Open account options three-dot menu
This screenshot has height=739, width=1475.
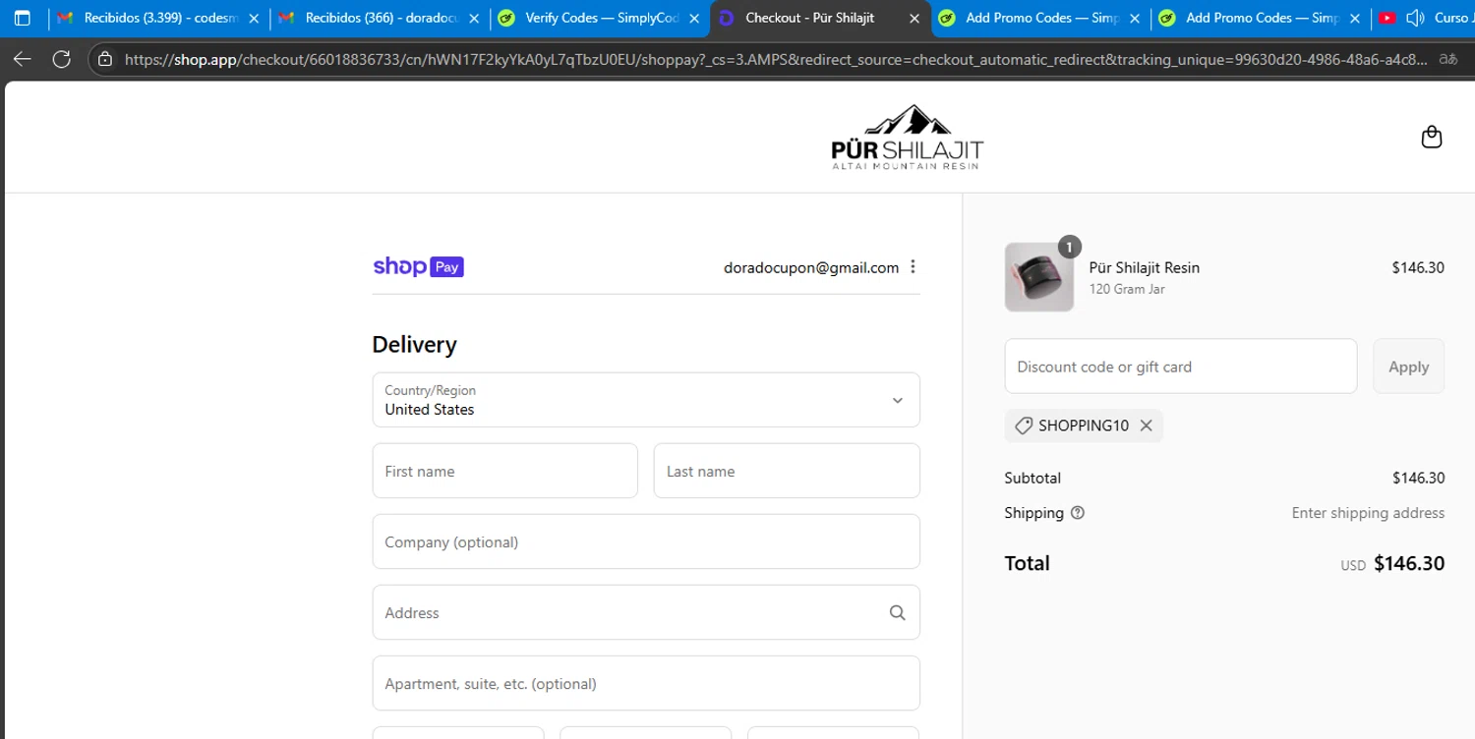tap(913, 267)
